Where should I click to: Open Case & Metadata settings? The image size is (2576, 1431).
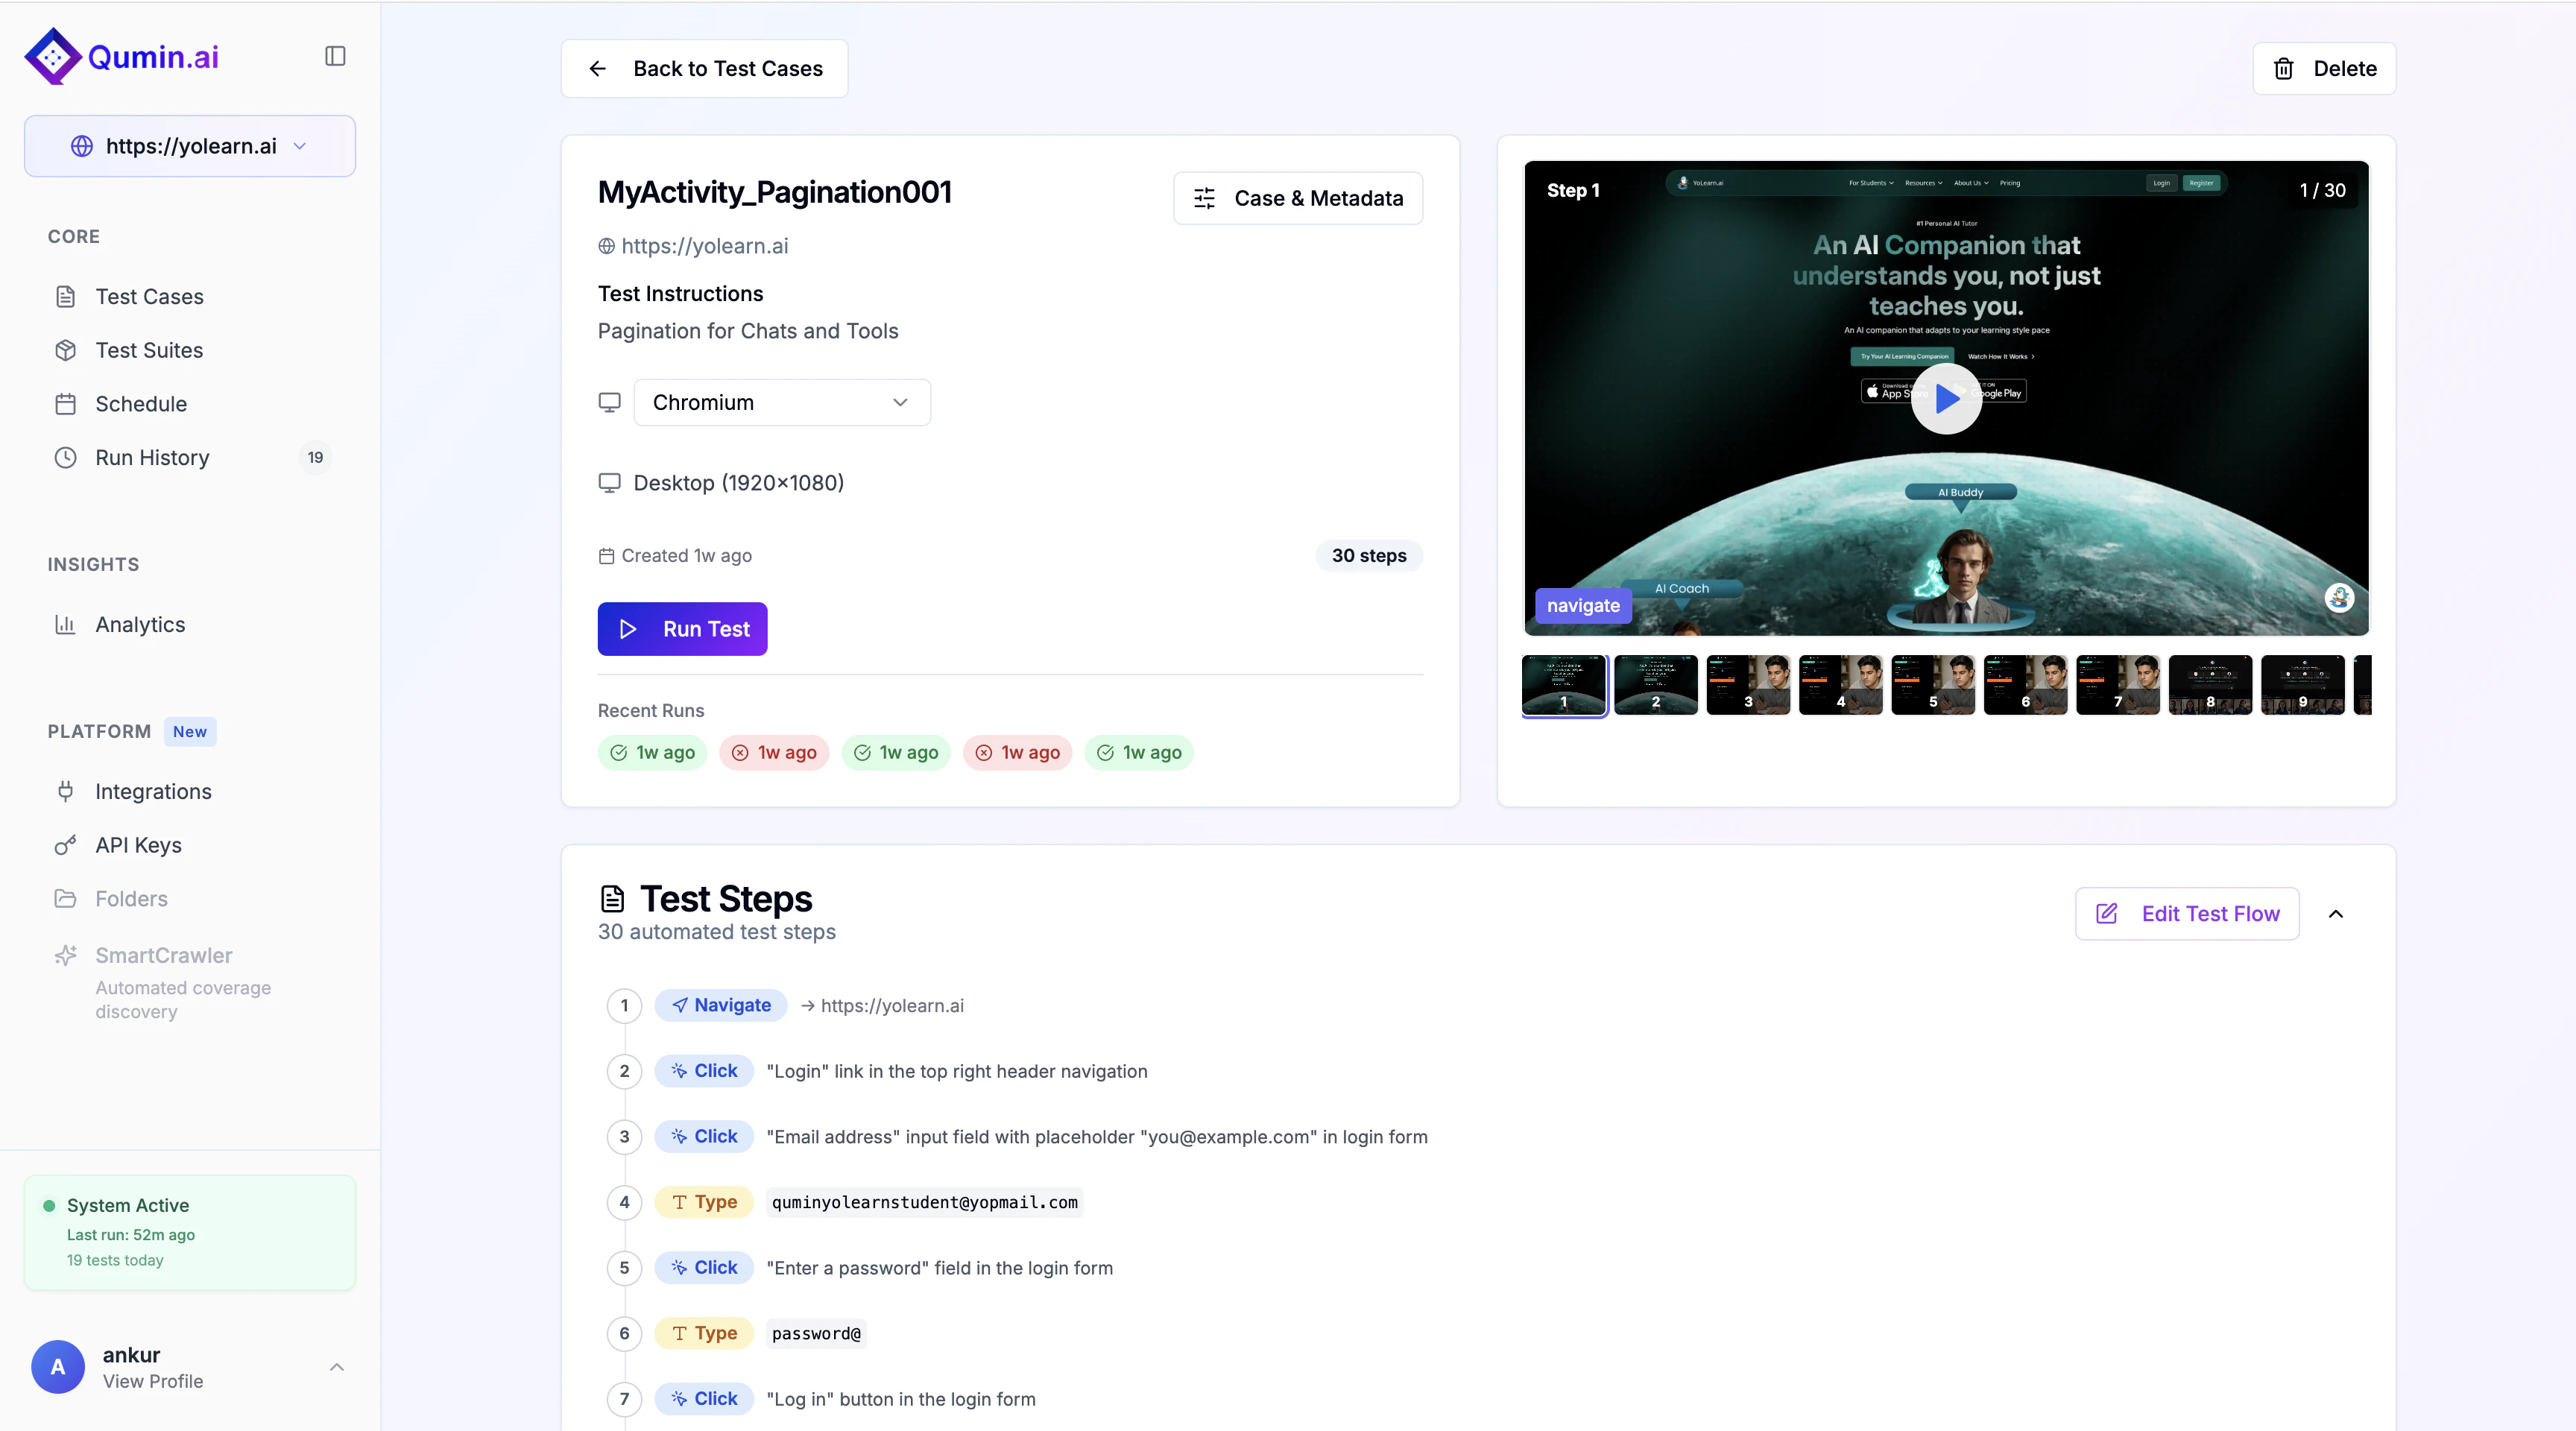pos(1298,198)
